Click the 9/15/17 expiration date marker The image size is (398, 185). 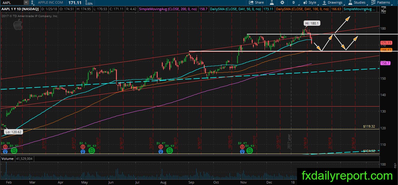pos(199,143)
